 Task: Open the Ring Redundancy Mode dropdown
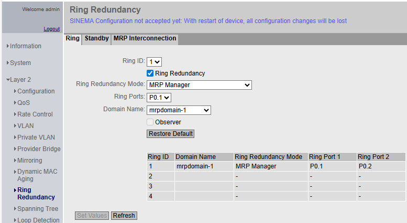(199, 85)
